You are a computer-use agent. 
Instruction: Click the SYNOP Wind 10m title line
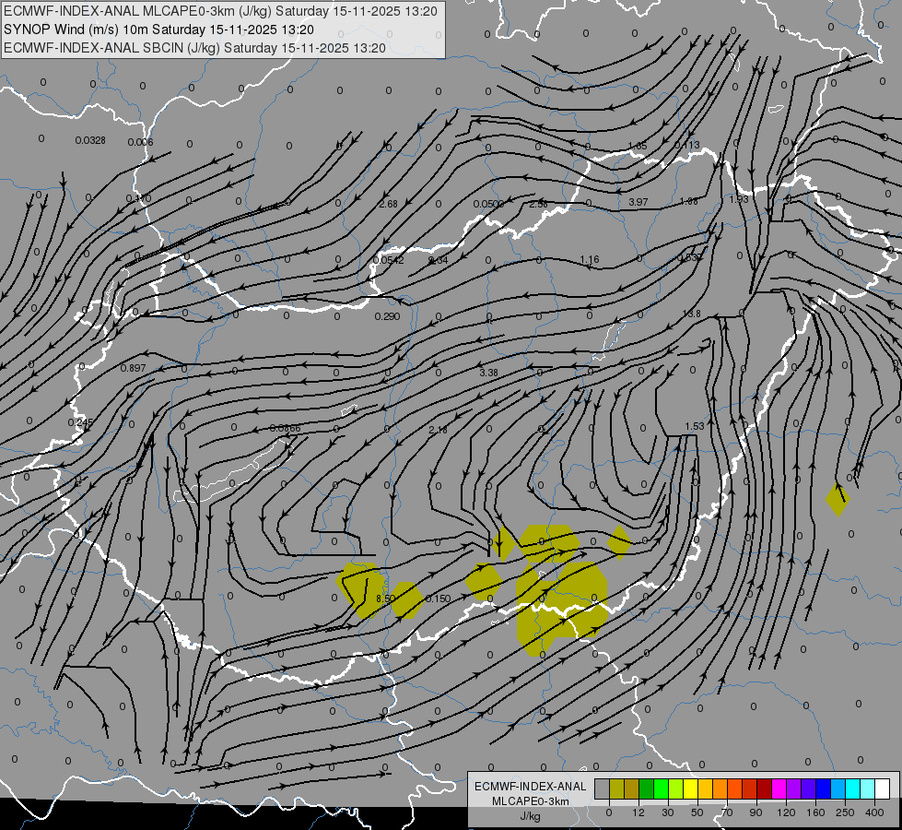(158, 30)
